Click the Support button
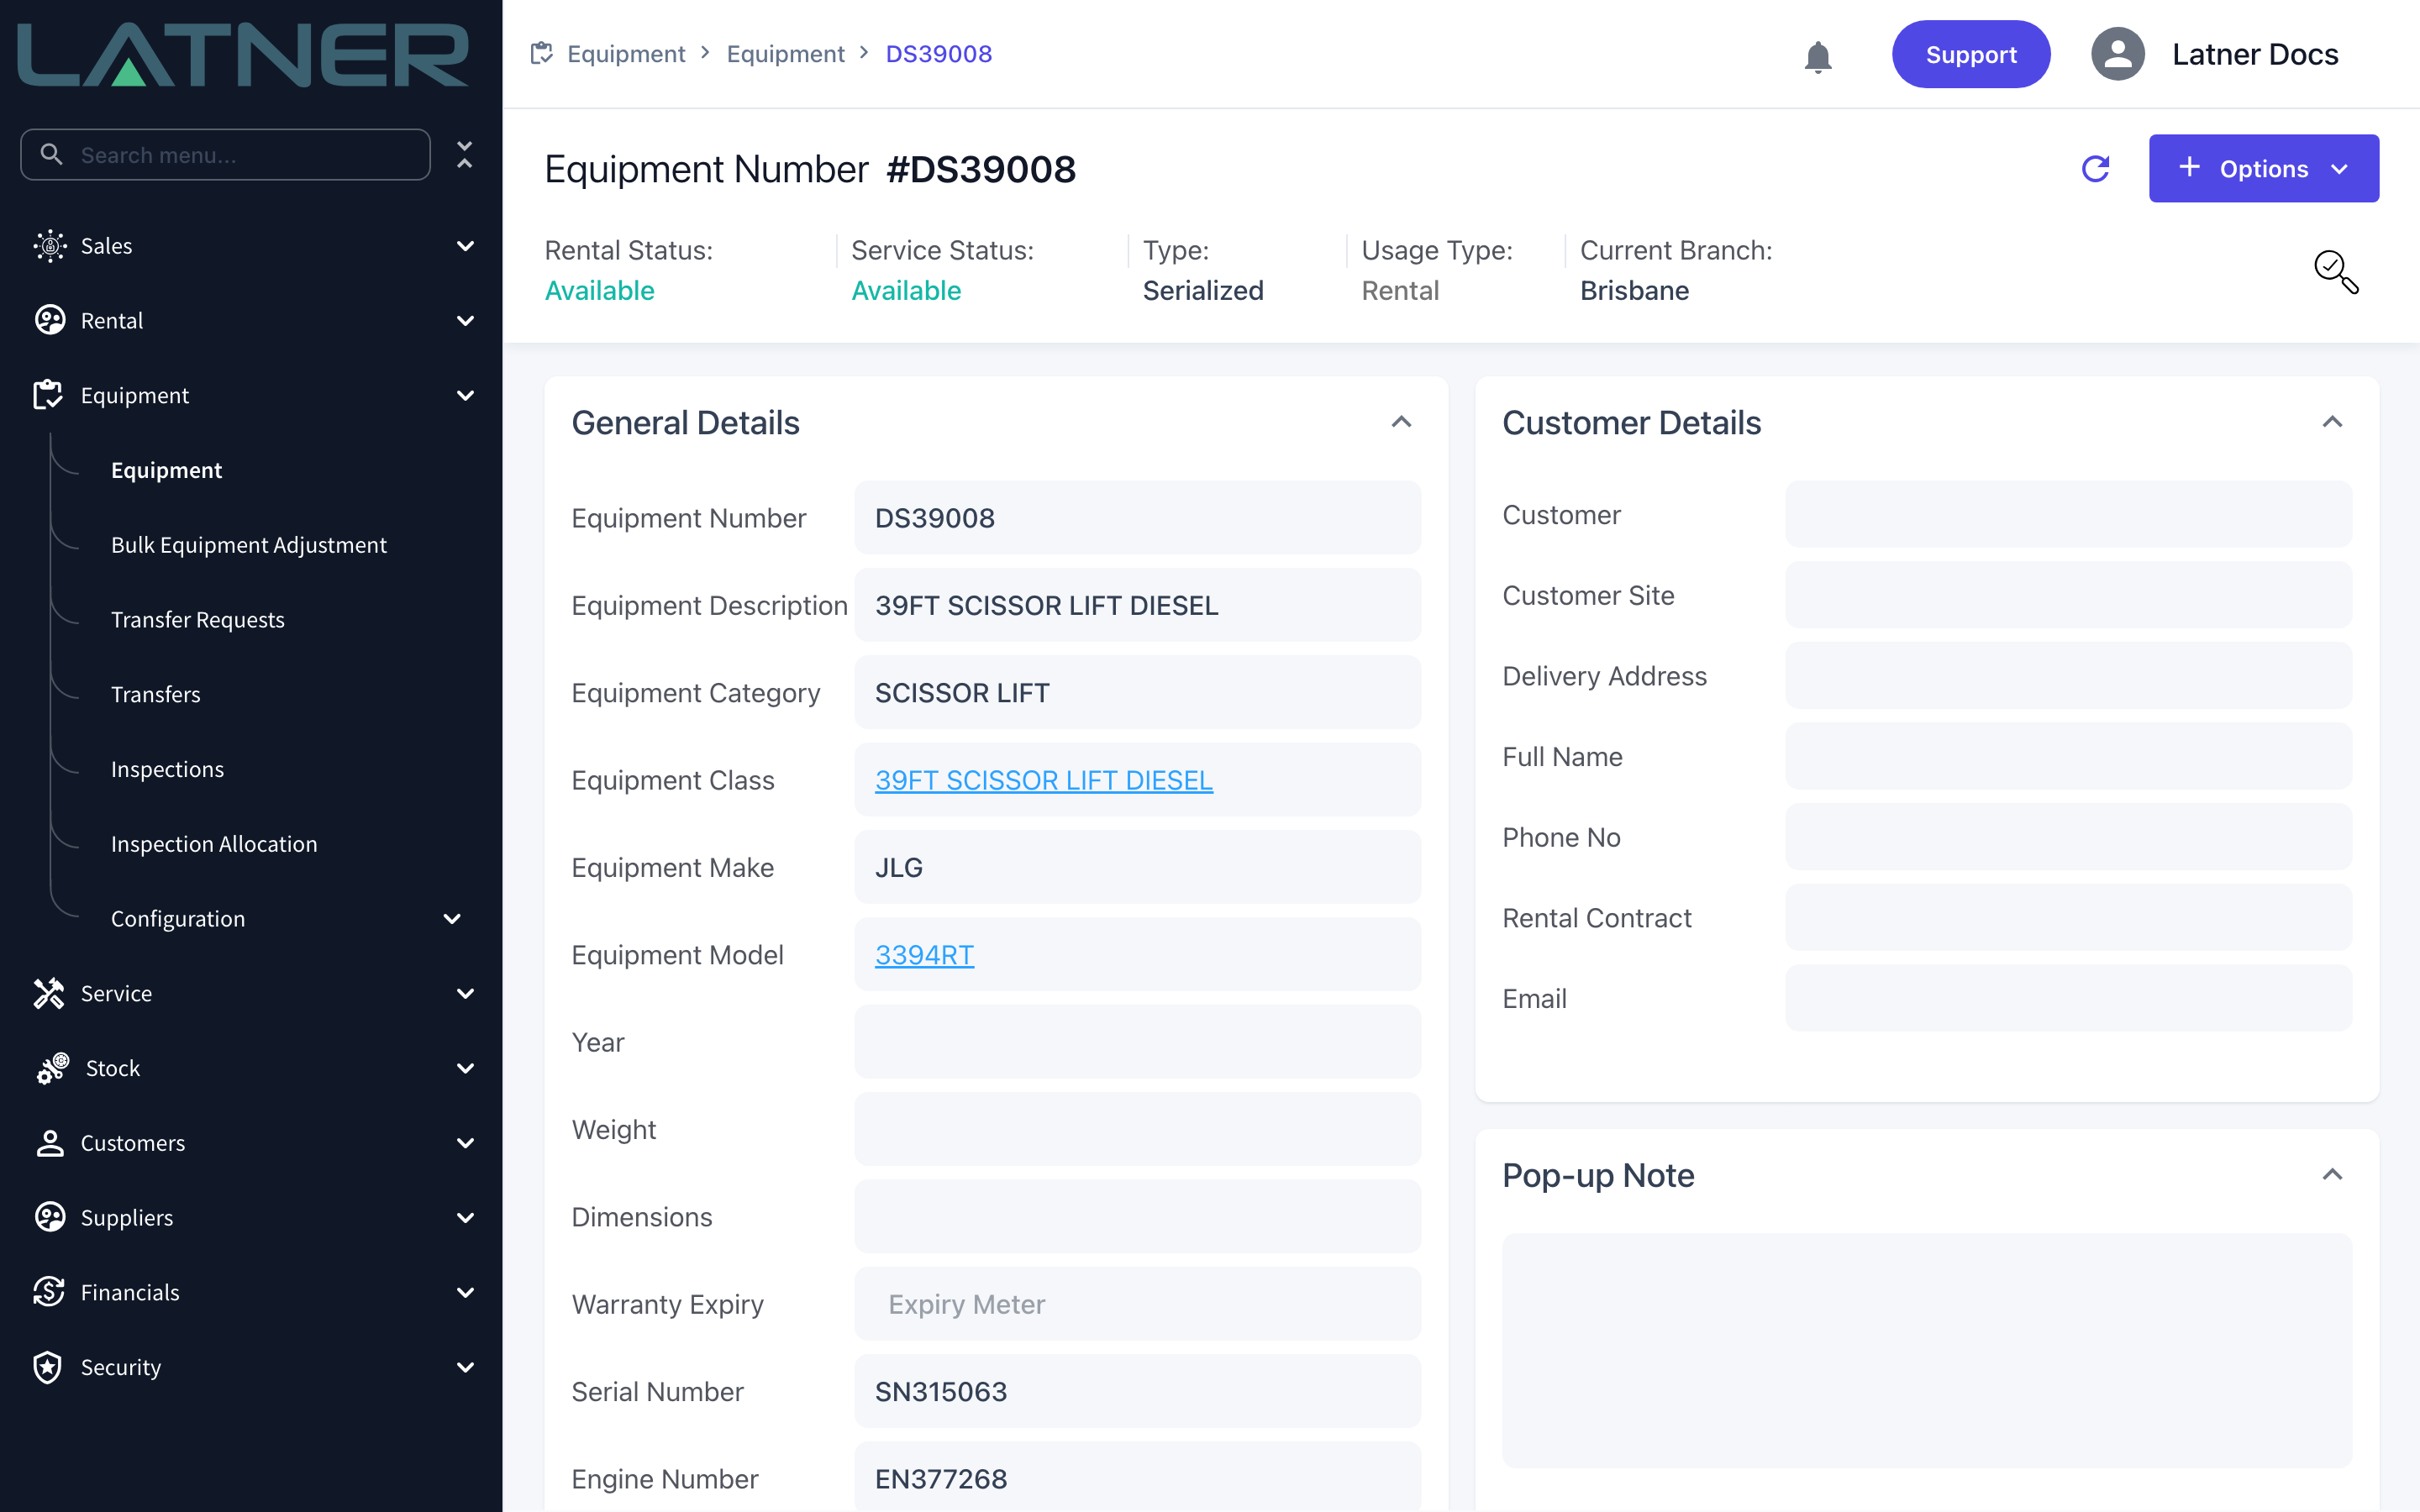This screenshot has width=2420, height=1512. pos(1970,54)
